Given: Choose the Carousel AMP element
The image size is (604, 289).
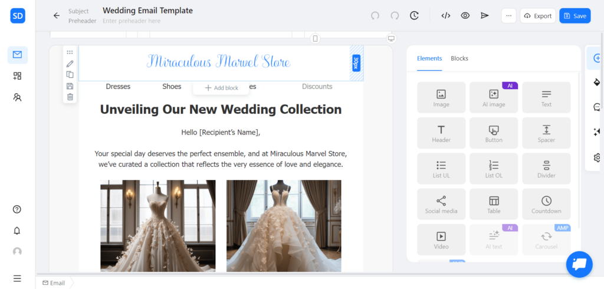Looking at the screenshot, I should coord(546,239).
